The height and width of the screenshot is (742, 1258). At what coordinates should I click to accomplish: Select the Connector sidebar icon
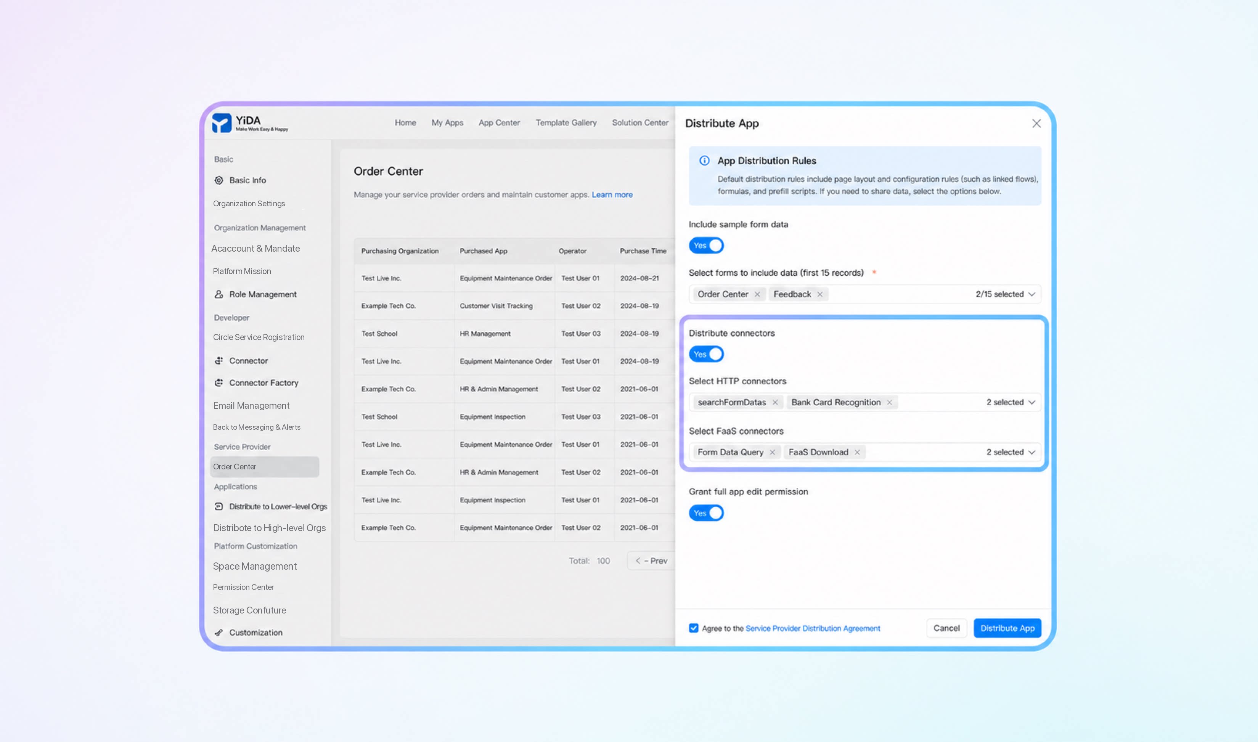[x=219, y=360]
